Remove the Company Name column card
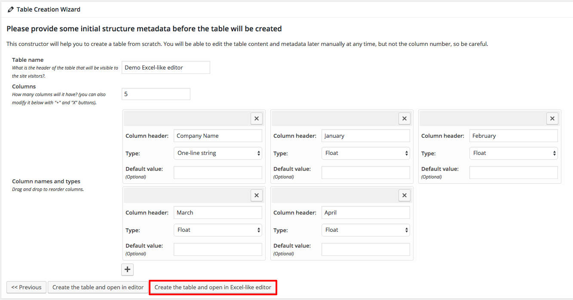Image resolution: width=573 pixels, height=300 pixels. coord(257,118)
